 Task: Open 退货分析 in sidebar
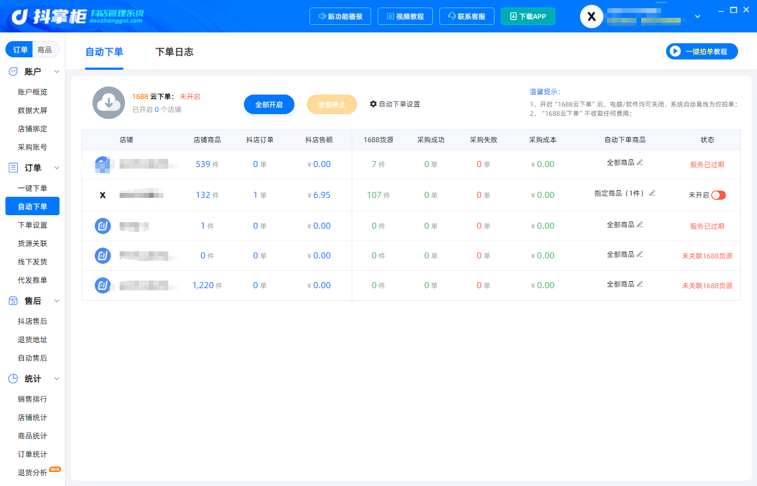(32, 472)
